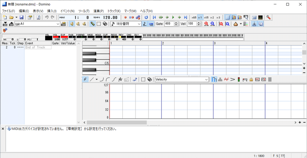This screenshot has width=307, height=158.
Task: Expand the recent files arrow beside Open
Action: point(17,17)
